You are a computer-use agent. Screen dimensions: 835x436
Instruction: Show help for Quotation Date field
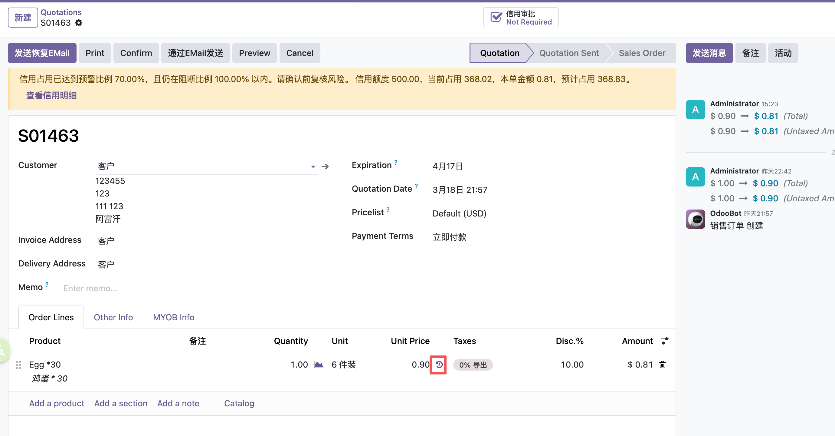pos(416,186)
